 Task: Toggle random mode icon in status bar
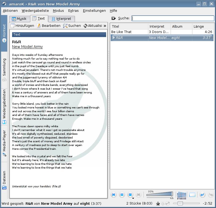(163, 203)
